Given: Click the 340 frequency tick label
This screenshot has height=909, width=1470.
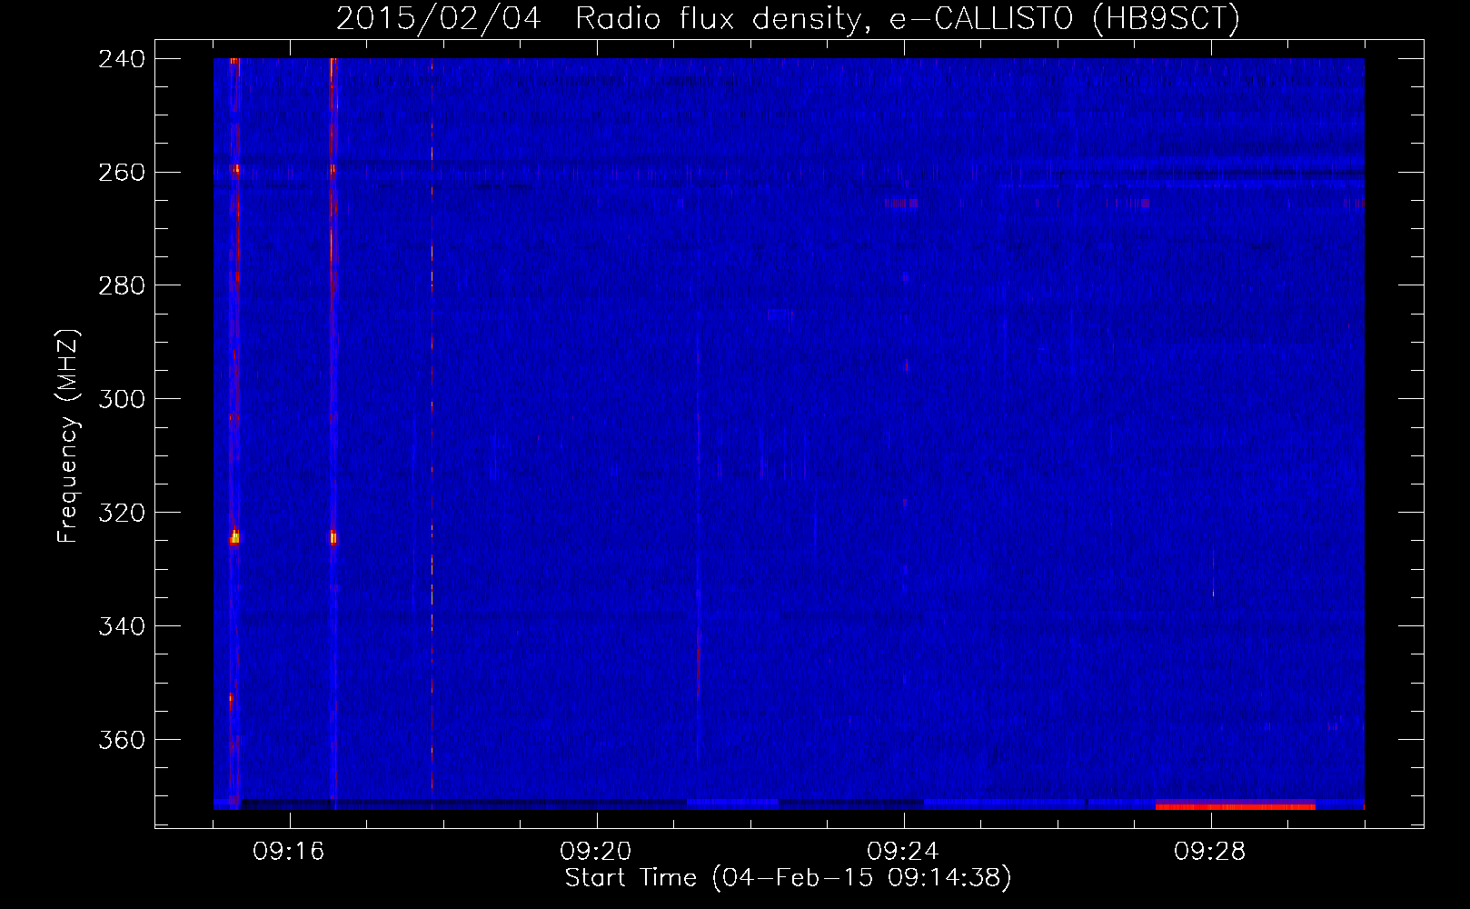Looking at the screenshot, I should point(122,626).
